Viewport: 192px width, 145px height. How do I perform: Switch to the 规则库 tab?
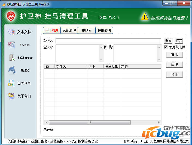(87, 30)
